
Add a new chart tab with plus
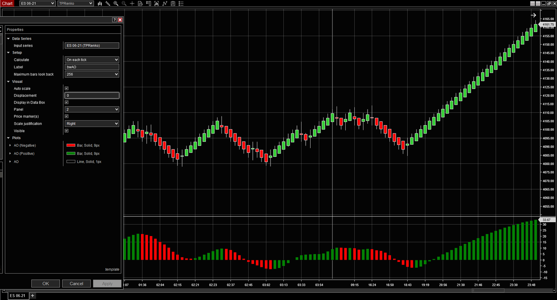[33, 296]
